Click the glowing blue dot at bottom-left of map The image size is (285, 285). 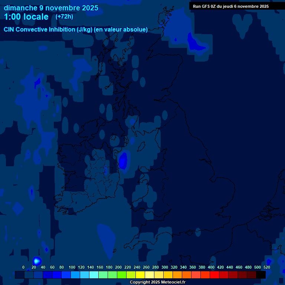coord(36,261)
